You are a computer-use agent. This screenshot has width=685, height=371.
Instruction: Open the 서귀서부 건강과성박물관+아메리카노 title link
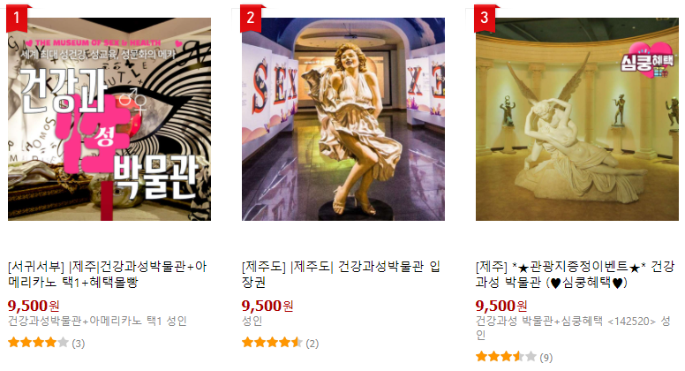coord(107,275)
